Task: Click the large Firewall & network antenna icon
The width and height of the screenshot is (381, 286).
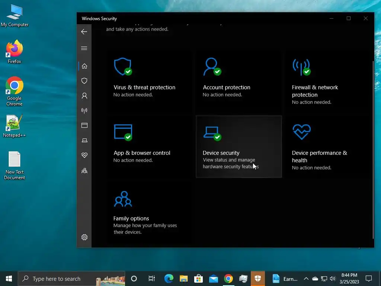Action: click(x=301, y=67)
